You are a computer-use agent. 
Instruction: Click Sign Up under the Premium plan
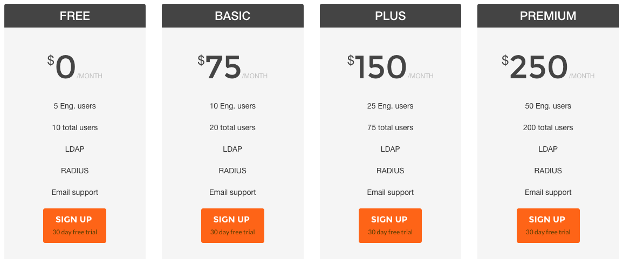coord(548,226)
